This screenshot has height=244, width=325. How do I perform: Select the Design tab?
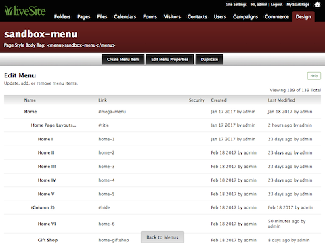303,17
